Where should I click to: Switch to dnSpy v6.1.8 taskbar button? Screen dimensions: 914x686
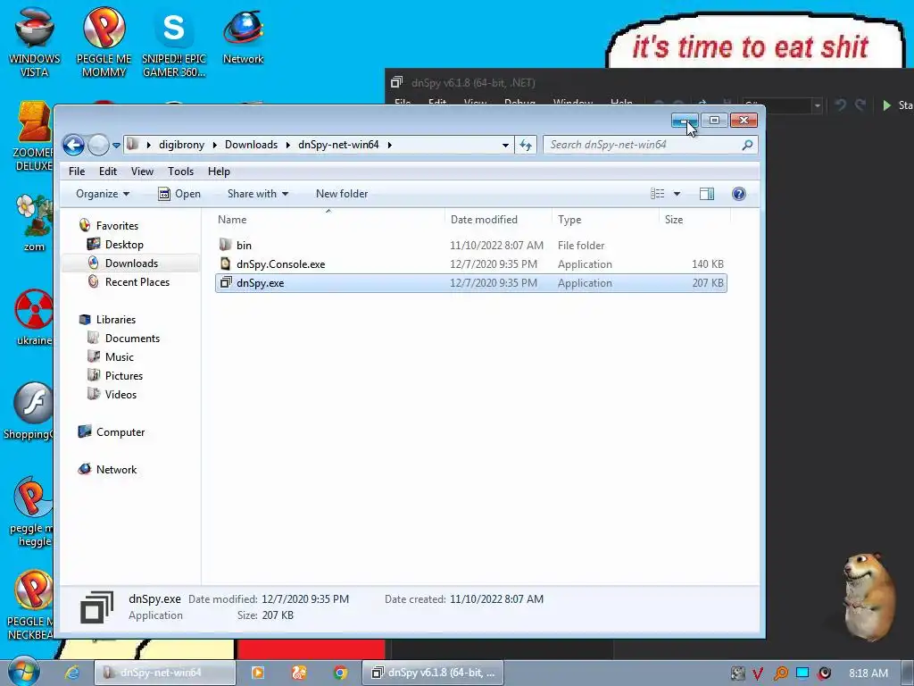click(433, 673)
